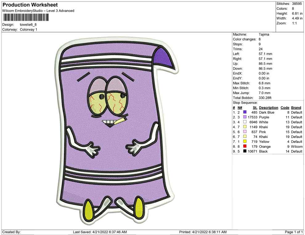Click the "Yellow" description text

264,142
